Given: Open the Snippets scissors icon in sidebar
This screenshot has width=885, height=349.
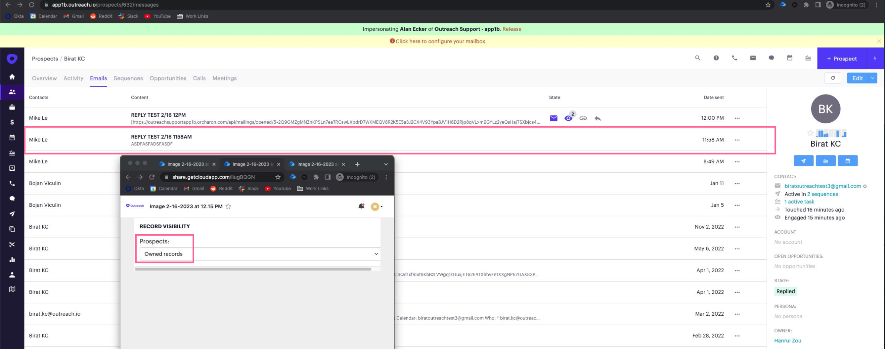Looking at the screenshot, I should [x=12, y=244].
